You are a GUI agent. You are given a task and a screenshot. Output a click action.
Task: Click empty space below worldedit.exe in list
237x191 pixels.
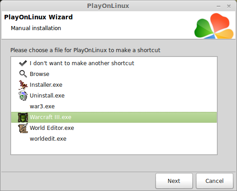114,148
